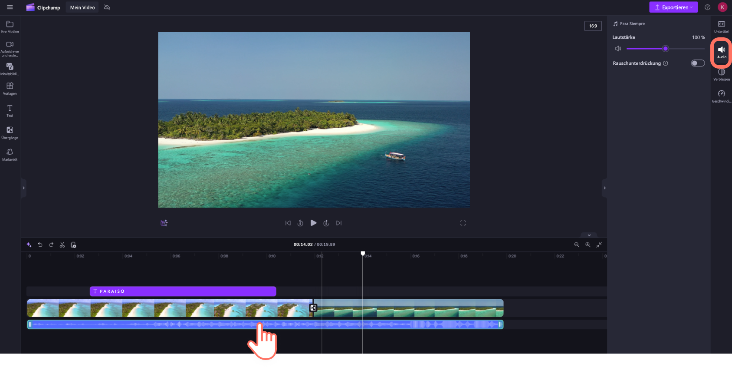Open Aufzeichnen und erstellen panel
Screen dimensions: 732x367
[10, 49]
